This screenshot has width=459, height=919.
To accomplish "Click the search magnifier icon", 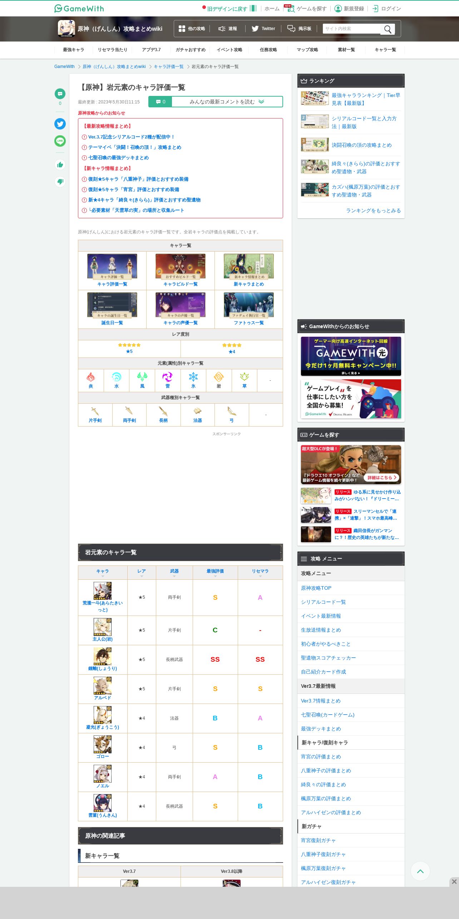I will [388, 29].
